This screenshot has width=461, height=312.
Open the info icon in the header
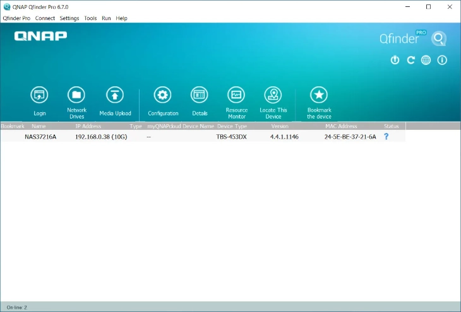coord(442,60)
